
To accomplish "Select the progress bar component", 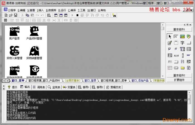I will 189,55.
